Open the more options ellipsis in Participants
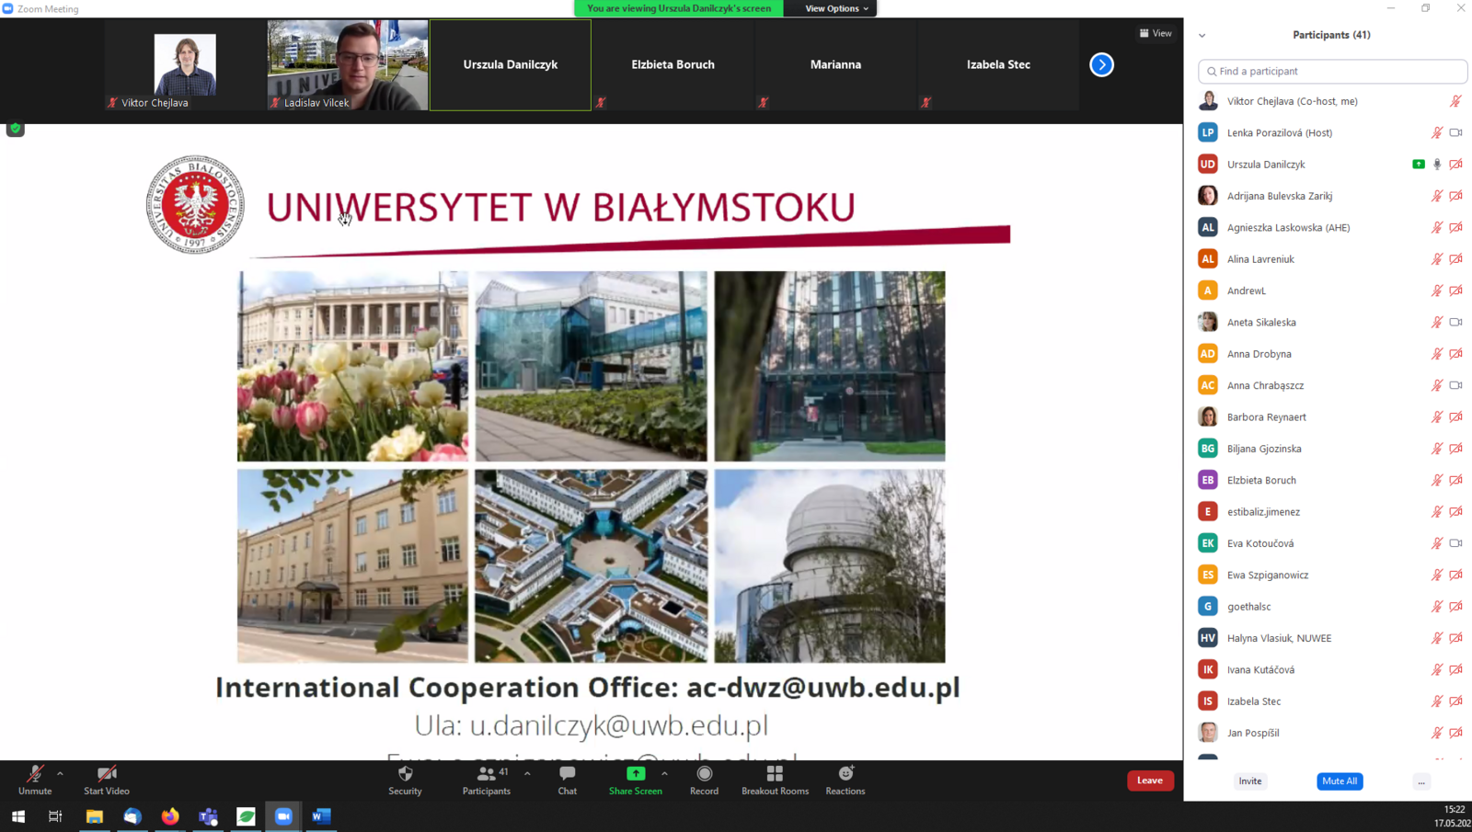Viewport: 1472px width, 832px height. pyautogui.click(x=1421, y=781)
